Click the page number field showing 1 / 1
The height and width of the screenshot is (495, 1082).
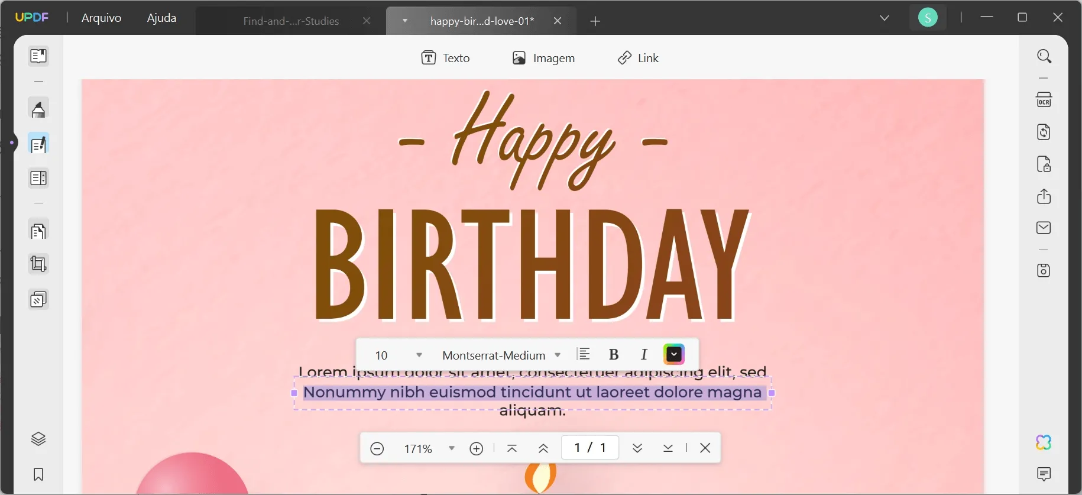(x=589, y=448)
